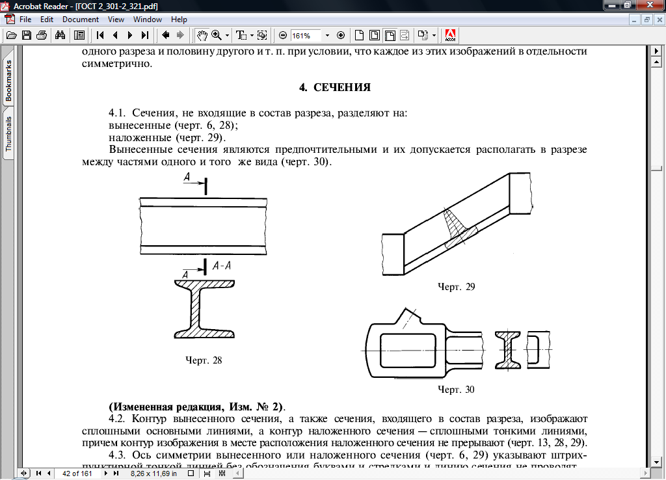Viewport: 666px width, 480px height.
Task: Open the Edit menu
Action: tap(47, 20)
